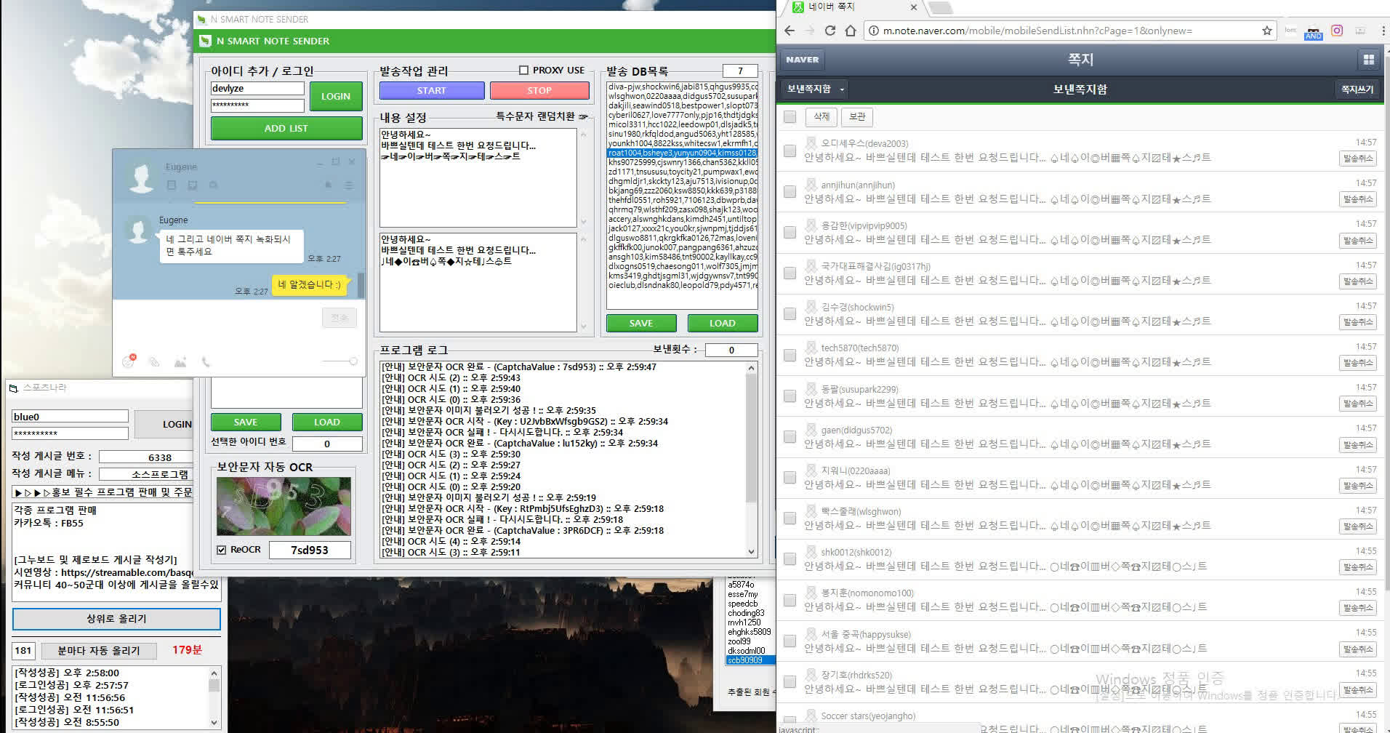1390x733 pixels.
Task: Archive selected notes with 보관
Action: 857,116
